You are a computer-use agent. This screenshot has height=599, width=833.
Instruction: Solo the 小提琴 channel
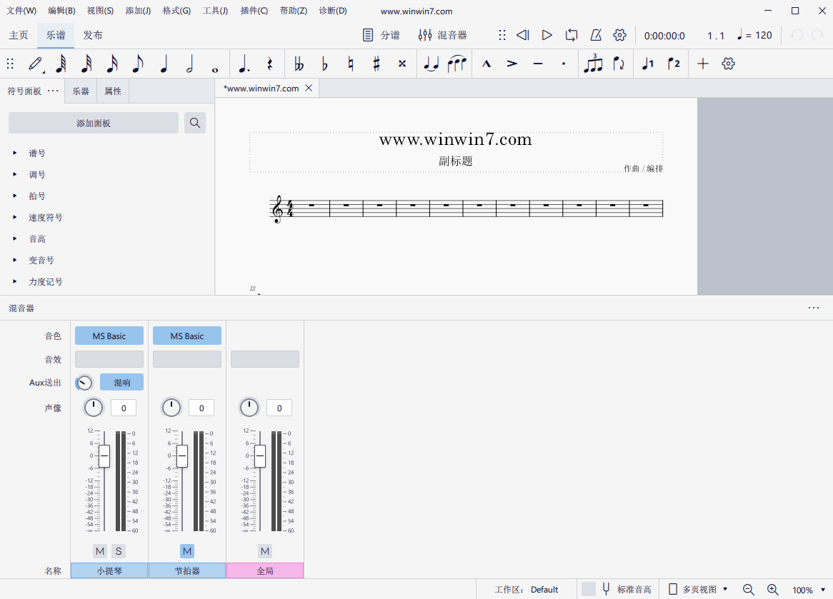tap(118, 550)
